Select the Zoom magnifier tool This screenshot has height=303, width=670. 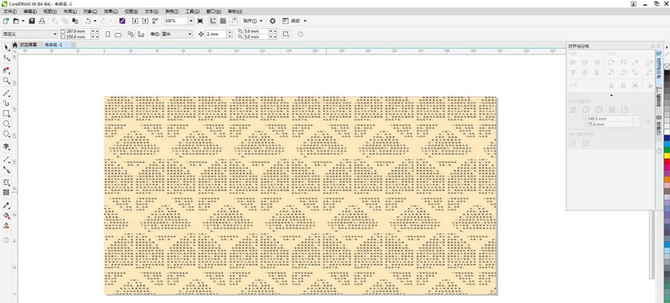pyautogui.click(x=6, y=80)
